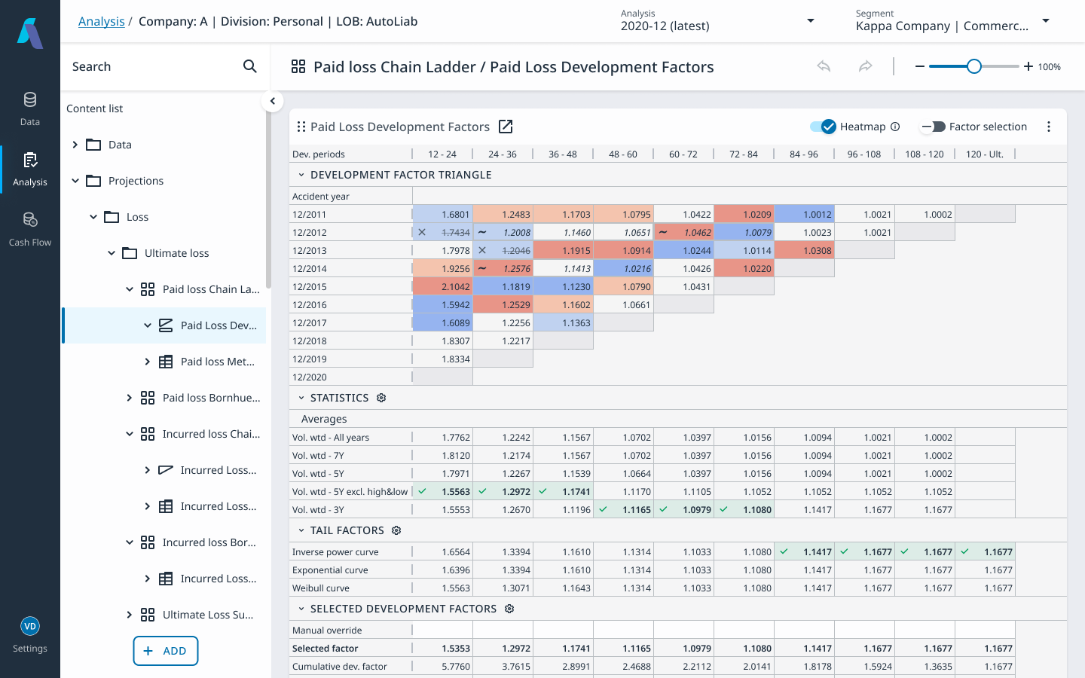
Task: Select Paid loss Chain Ladder tree item
Action: coord(164,289)
